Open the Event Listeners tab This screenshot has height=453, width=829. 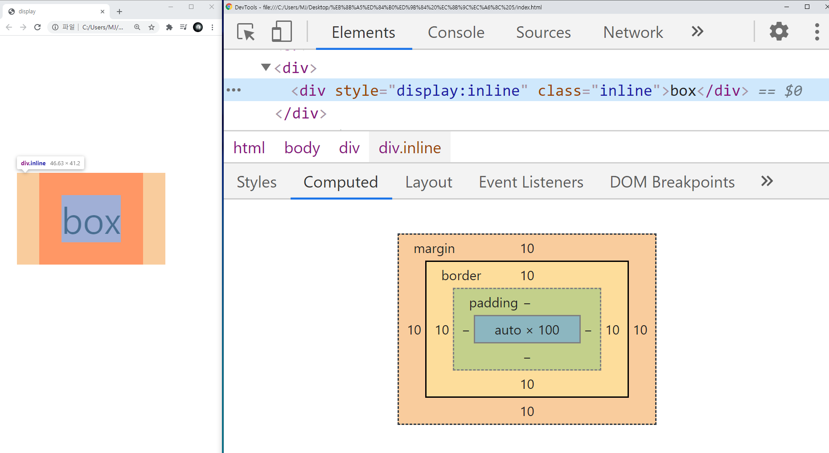531,182
